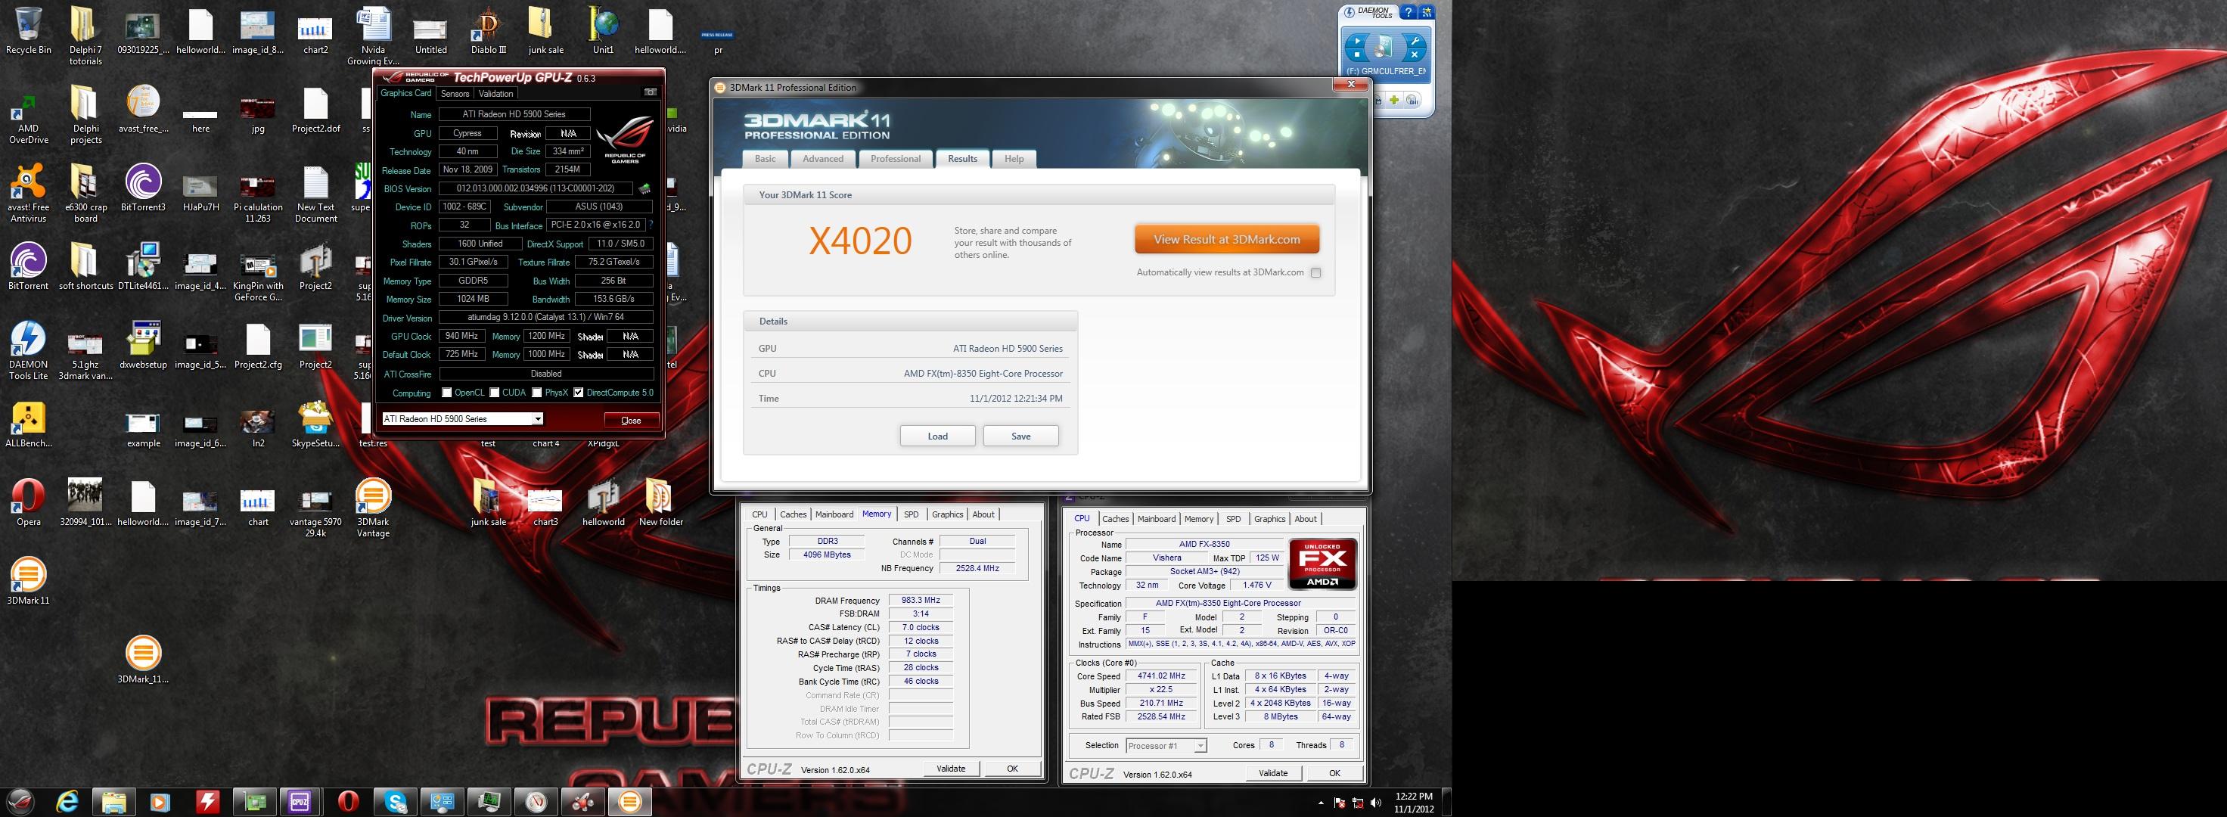2227x817 pixels.
Task: Click the green plus add drive icon
Action: point(1393,101)
